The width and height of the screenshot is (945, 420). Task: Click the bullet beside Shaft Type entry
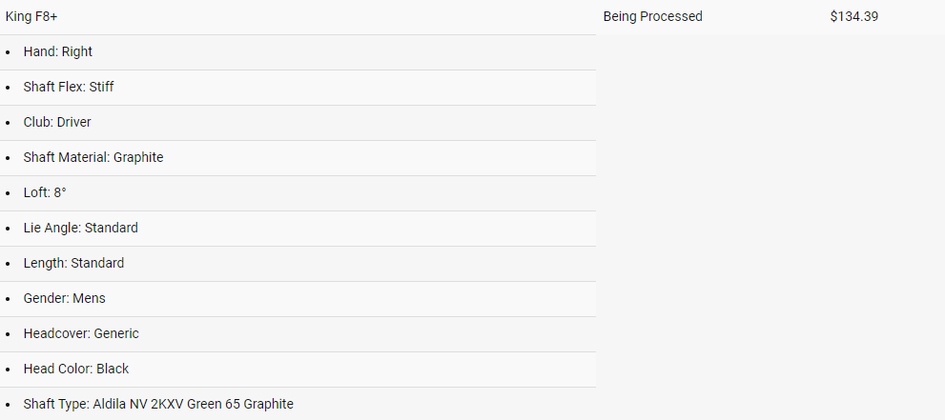(x=8, y=405)
